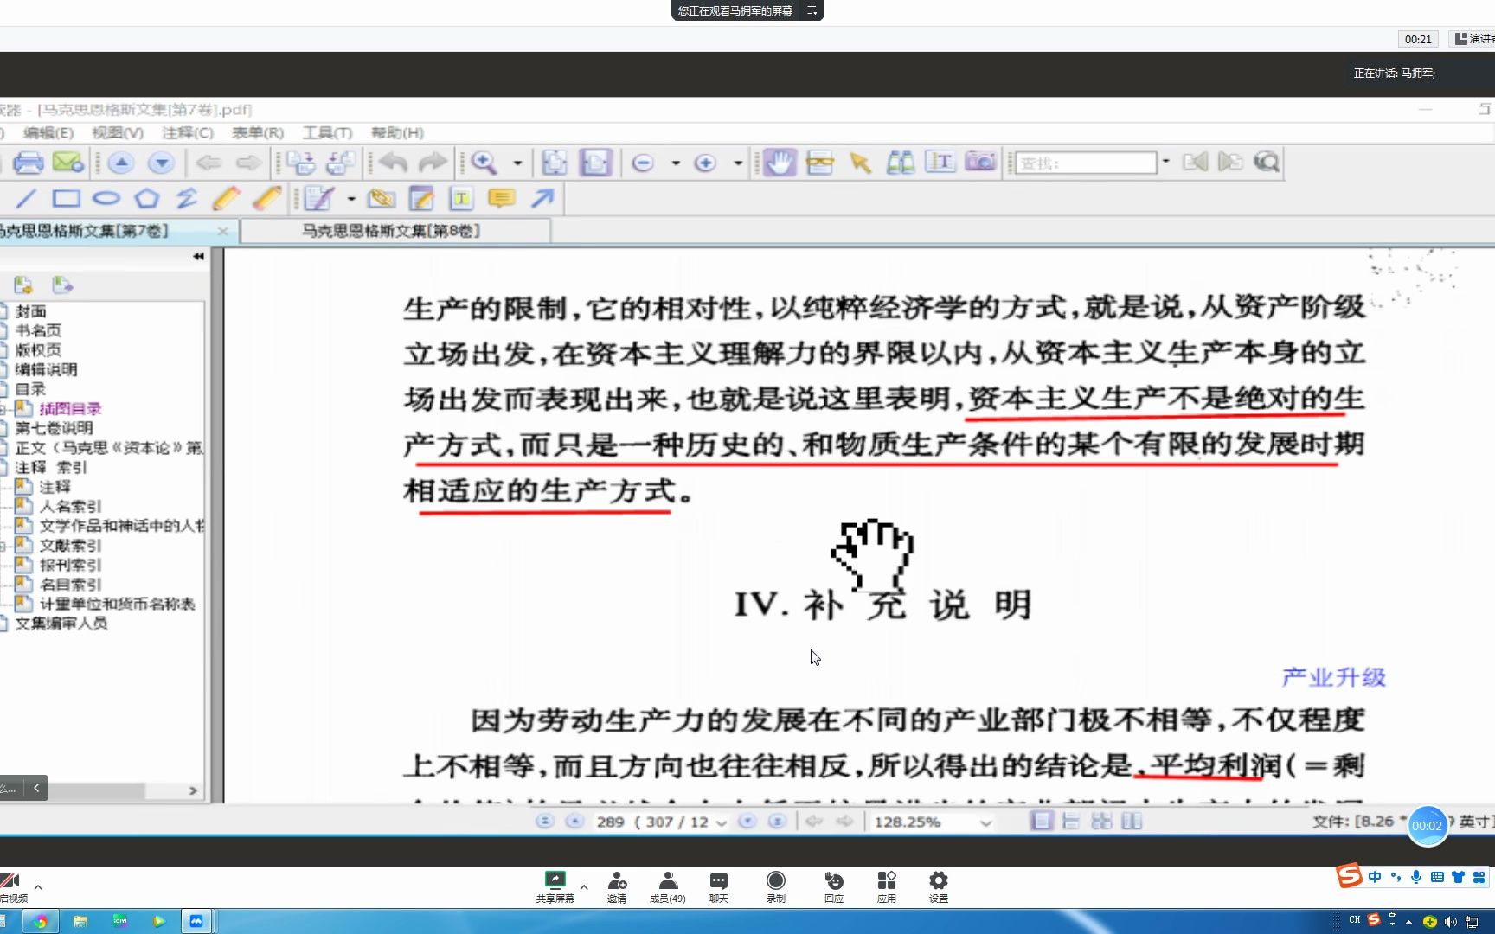Screen dimensions: 1495x934
Task: Open 成员(49) participants list
Action: click(x=668, y=887)
